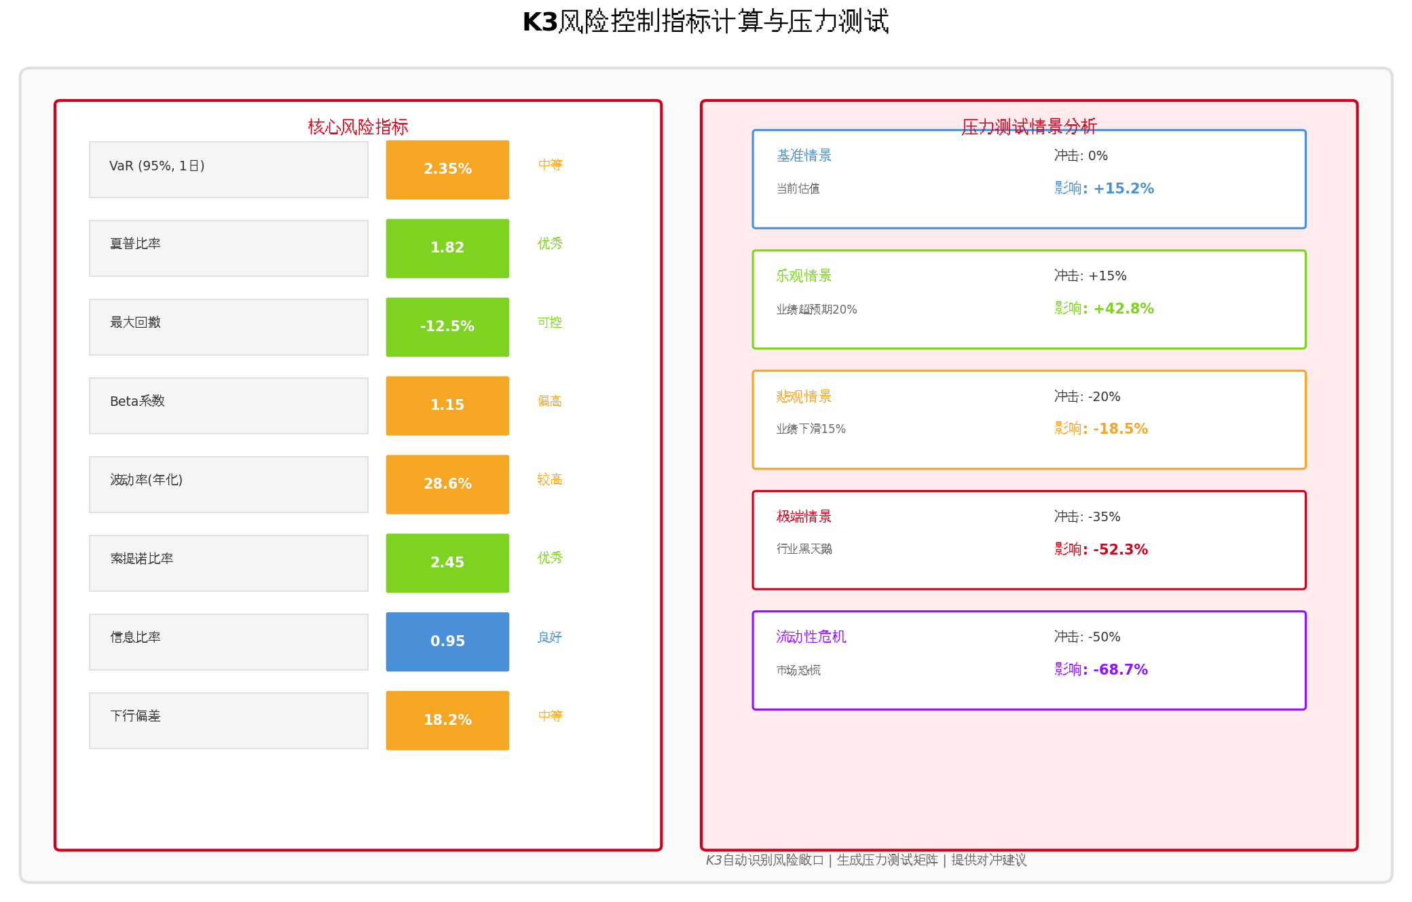This screenshot has width=1412, height=902.
Task: Click the 影响: -52.3% result
Action: [1101, 550]
